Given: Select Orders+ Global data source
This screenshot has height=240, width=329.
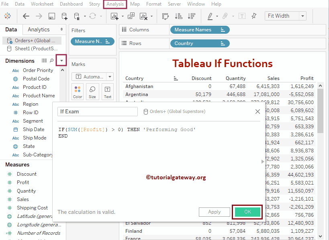Looking at the screenshot, I should click(32, 41).
